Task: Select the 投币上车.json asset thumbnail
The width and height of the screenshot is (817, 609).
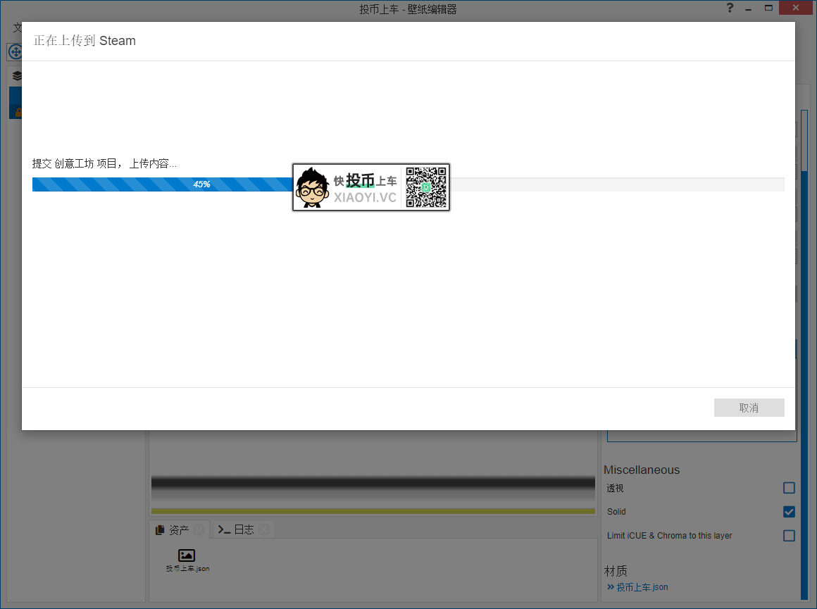Action: click(x=187, y=560)
